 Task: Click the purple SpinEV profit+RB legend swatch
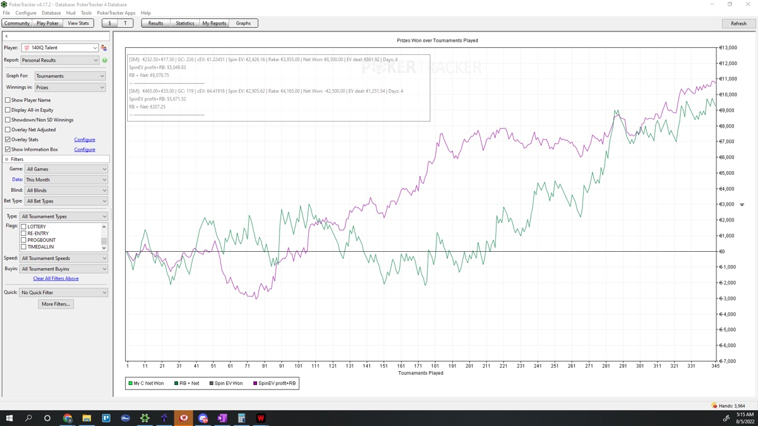click(255, 383)
